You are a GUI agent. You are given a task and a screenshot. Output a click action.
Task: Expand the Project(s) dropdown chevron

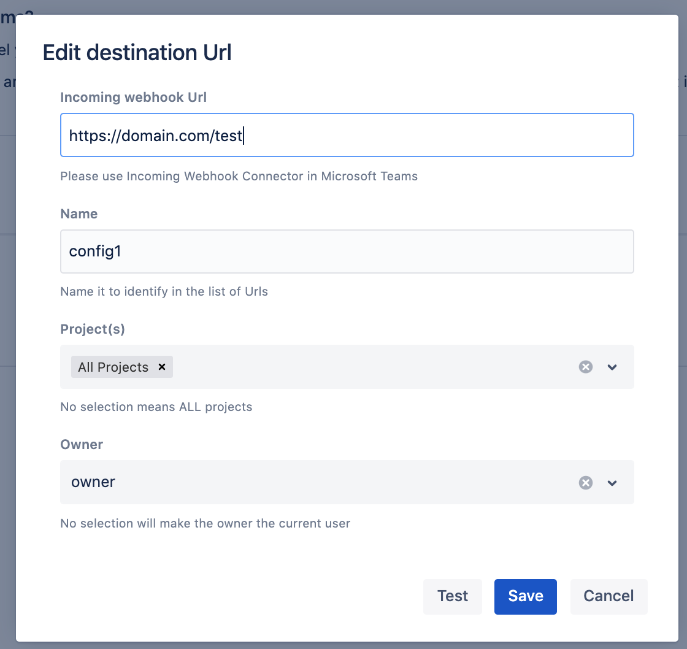[x=612, y=367]
